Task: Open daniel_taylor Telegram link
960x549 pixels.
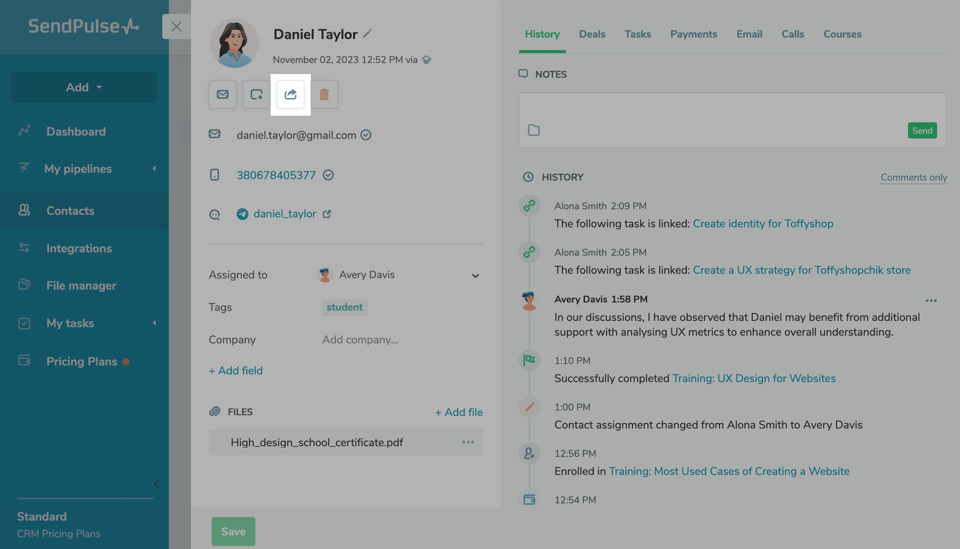Action: point(285,214)
